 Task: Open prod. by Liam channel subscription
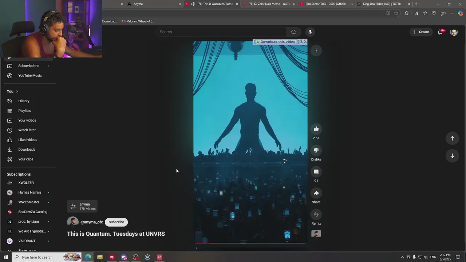[x=28, y=222]
